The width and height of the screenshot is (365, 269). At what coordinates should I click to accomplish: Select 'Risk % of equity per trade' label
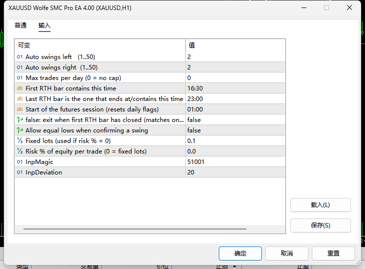pos(86,151)
